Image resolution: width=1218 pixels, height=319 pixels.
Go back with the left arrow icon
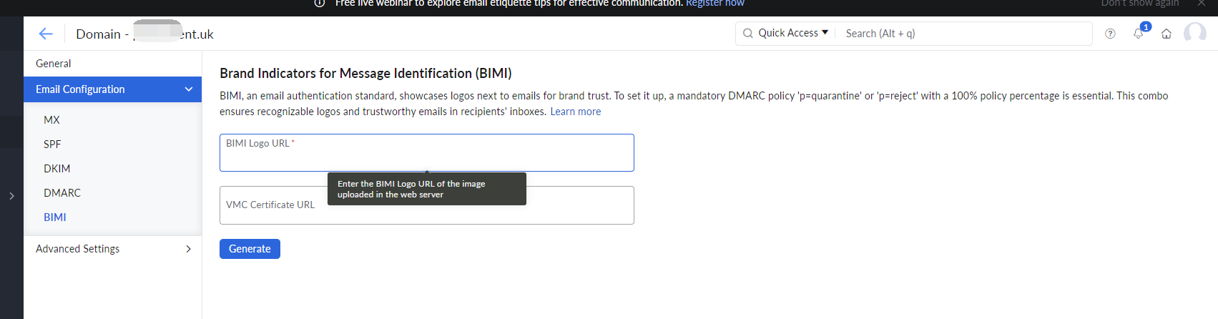[x=46, y=34]
